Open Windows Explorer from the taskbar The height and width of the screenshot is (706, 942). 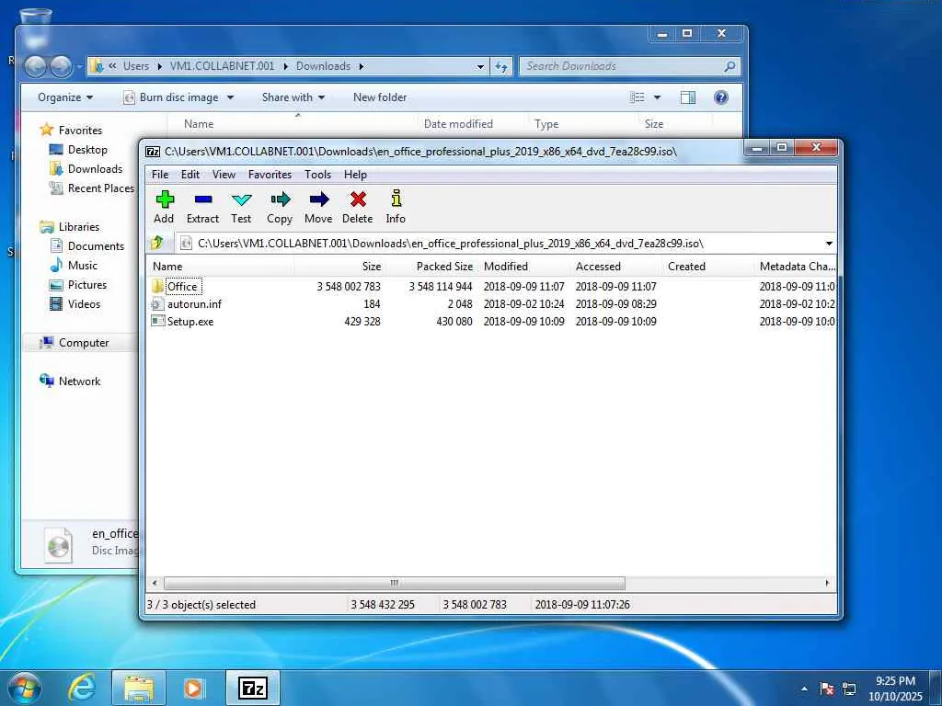coord(139,688)
